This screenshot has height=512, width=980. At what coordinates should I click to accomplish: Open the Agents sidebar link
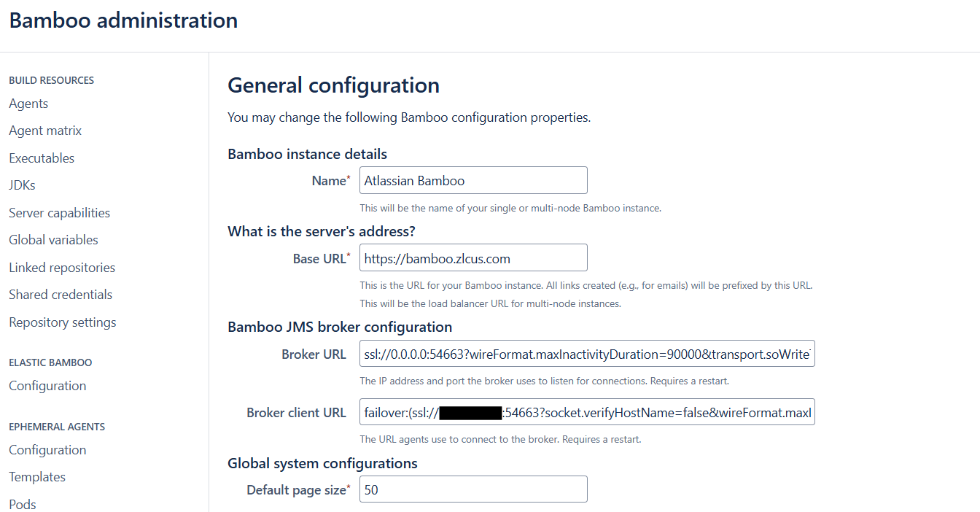28,104
